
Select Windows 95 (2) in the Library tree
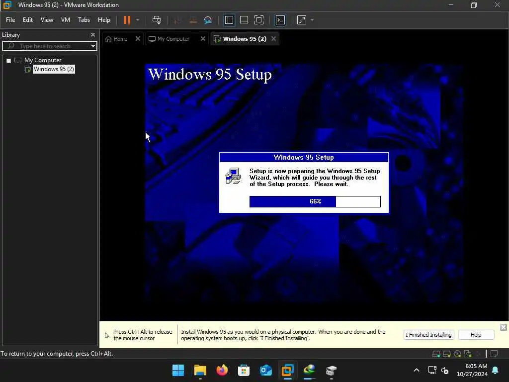click(54, 69)
